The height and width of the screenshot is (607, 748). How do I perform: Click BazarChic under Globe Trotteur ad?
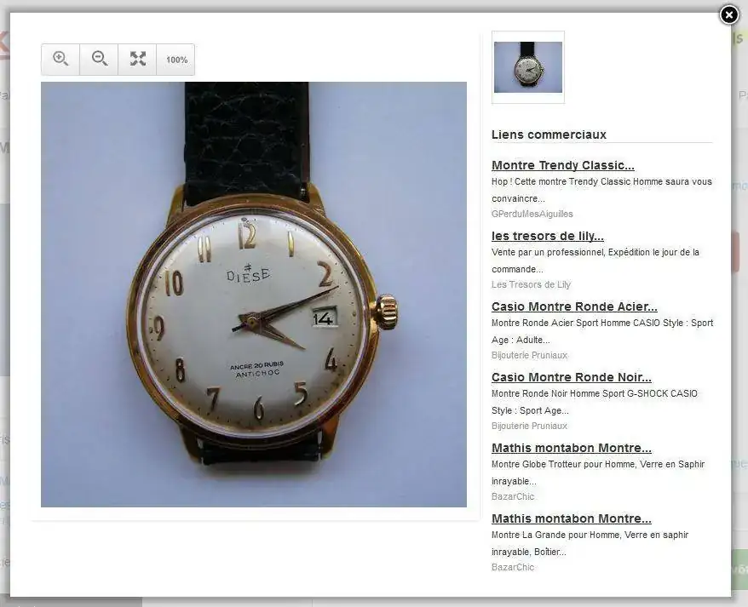[x=513, y=496]
